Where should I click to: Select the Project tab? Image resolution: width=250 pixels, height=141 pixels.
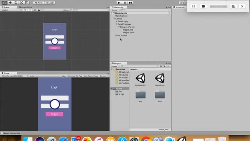118,63
